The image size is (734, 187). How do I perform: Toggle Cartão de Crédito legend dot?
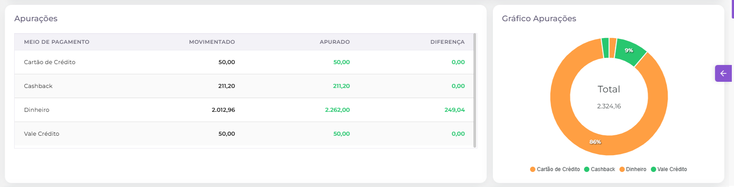(533, 169)
